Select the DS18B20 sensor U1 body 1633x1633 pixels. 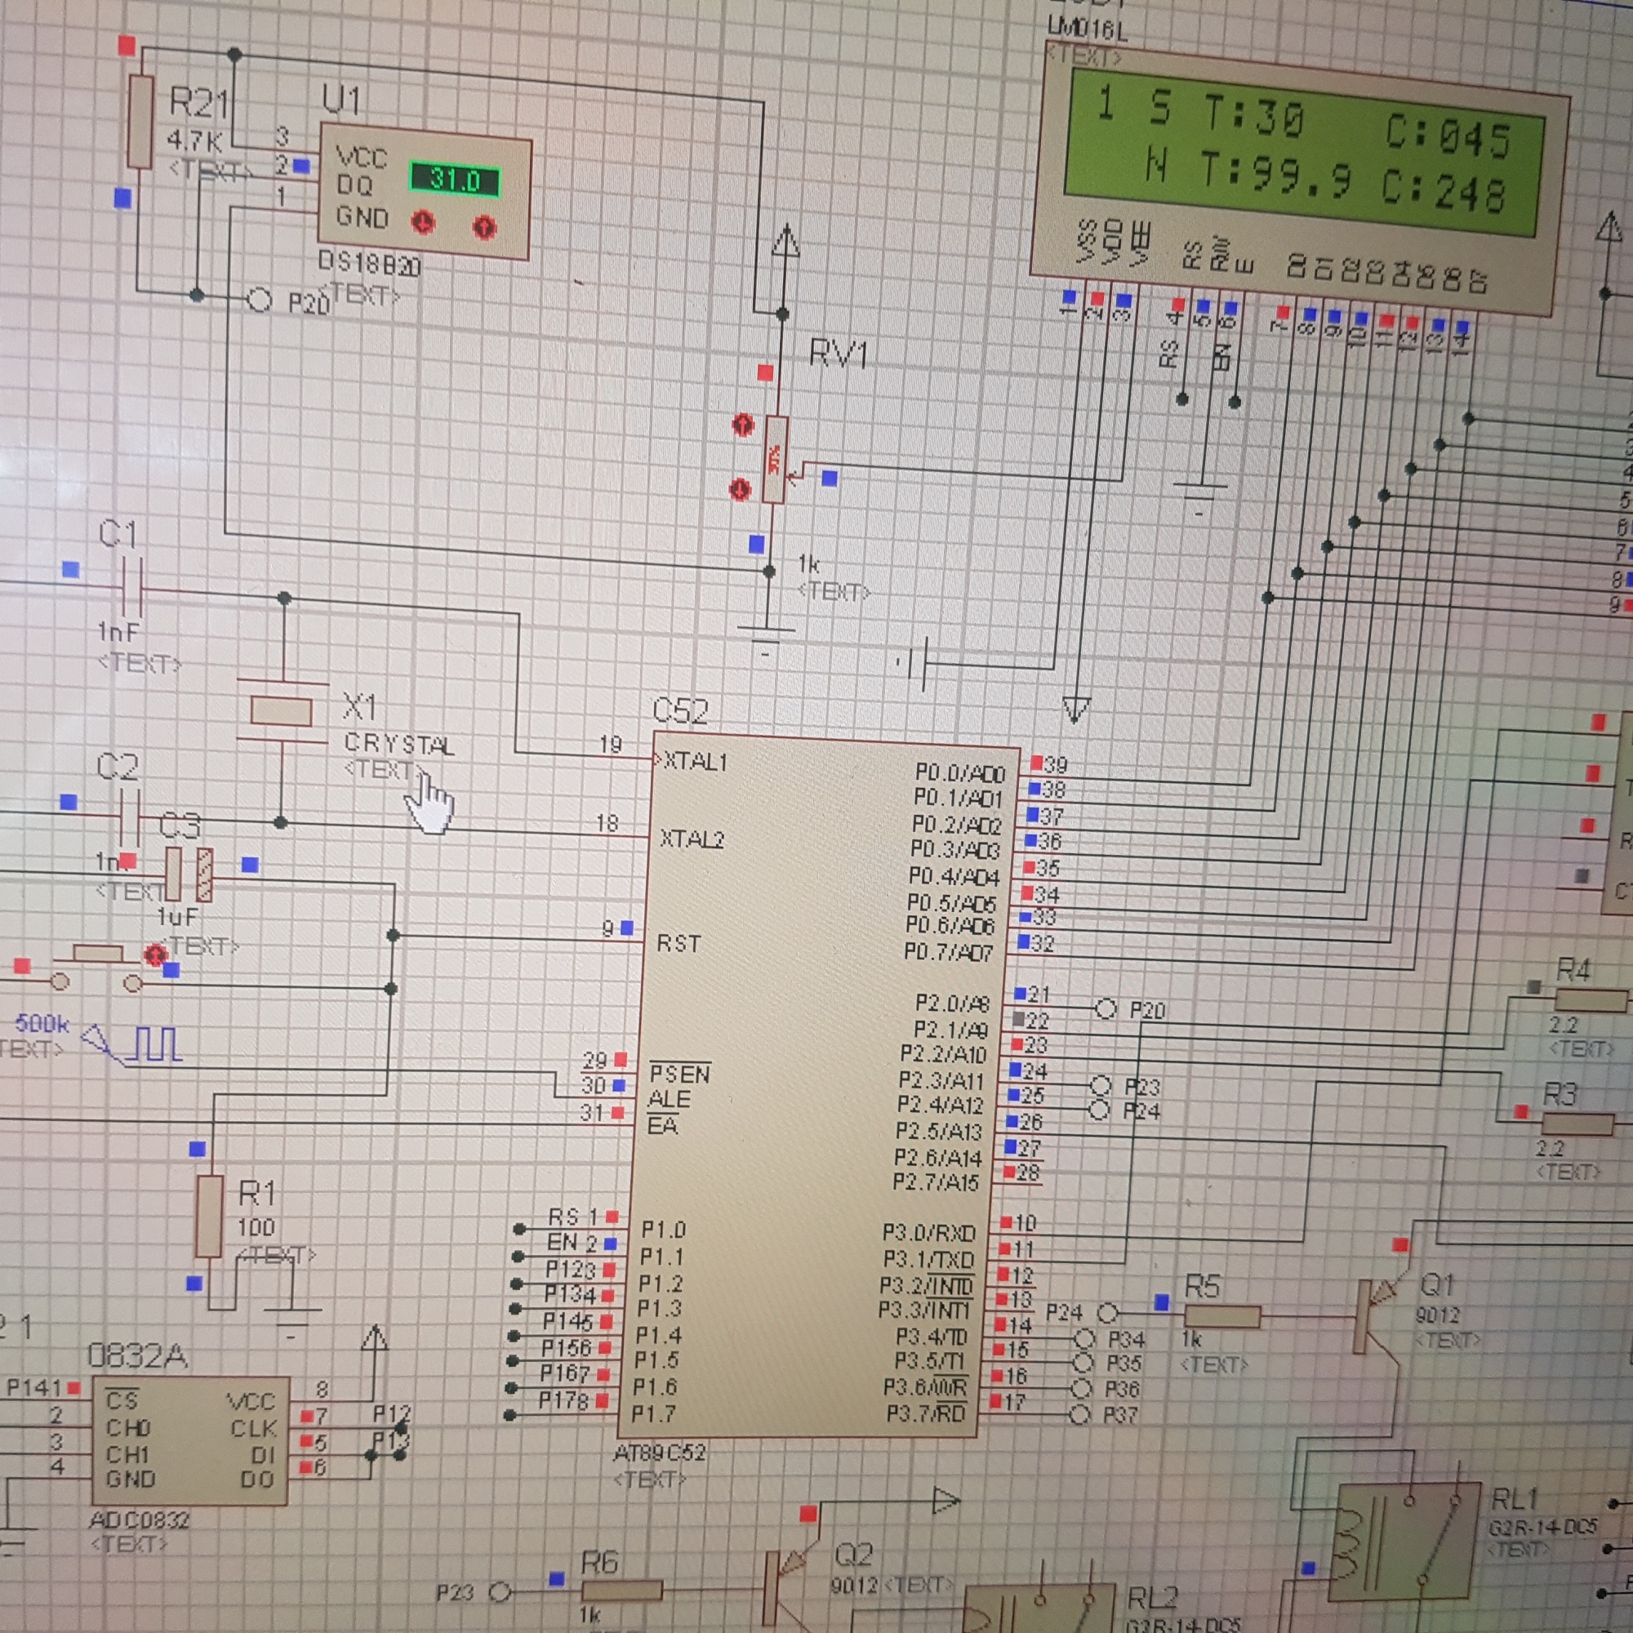point(425,192)
